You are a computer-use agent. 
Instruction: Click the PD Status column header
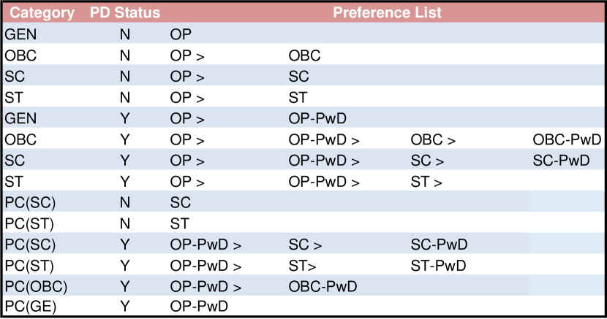[x=125, y=12]
